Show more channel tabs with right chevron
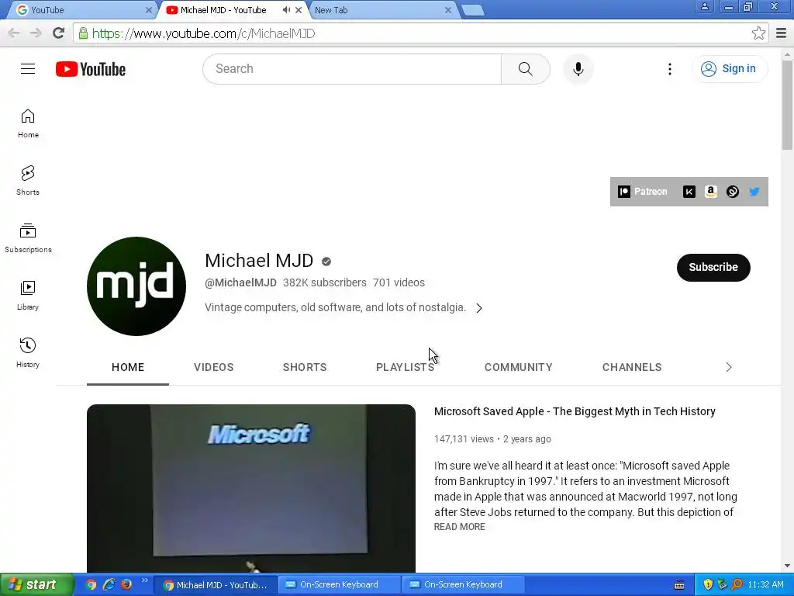Screen dimensions: 794x596 coord(729,367)
